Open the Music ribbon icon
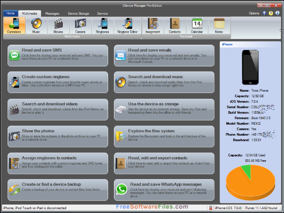The height and width of the screenshot is (213, 284). pos(36,25)
